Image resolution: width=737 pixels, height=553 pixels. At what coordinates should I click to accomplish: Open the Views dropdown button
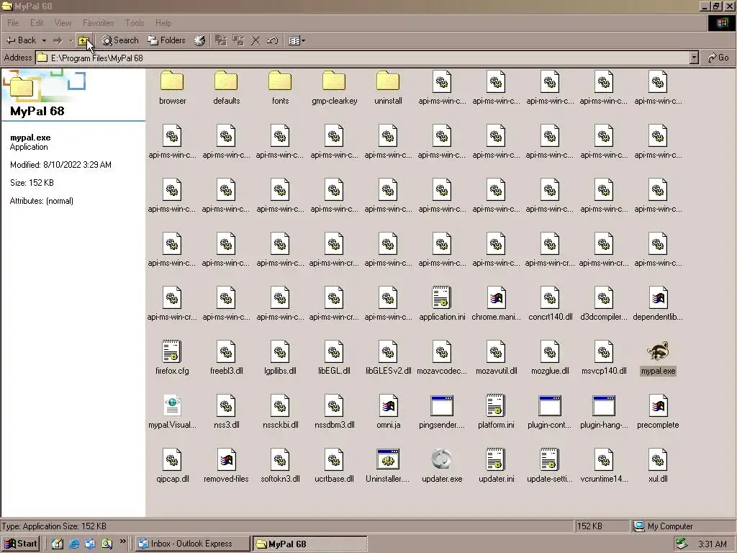(x=297, y=40)
